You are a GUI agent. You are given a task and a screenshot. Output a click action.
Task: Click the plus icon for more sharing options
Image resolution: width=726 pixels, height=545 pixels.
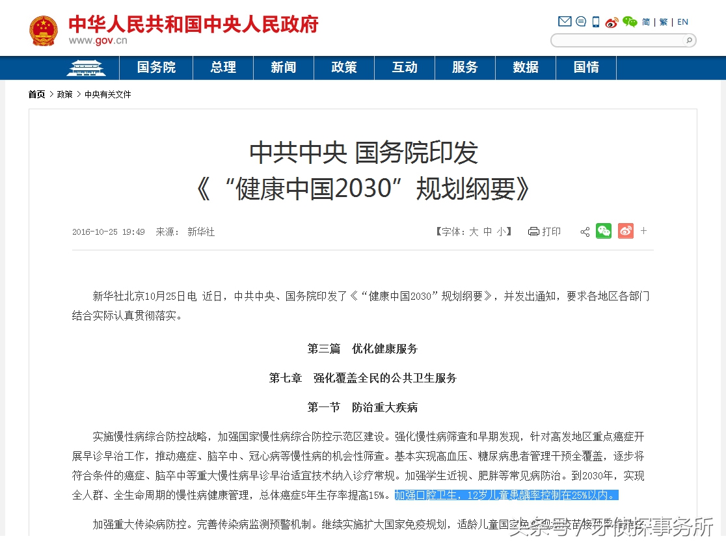coord(643,232)
